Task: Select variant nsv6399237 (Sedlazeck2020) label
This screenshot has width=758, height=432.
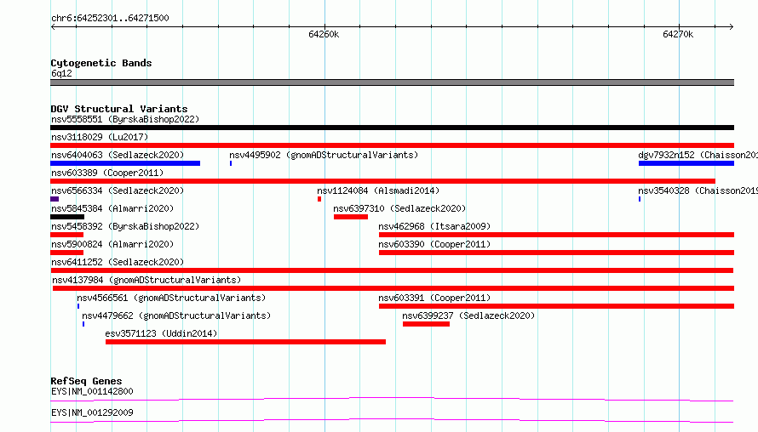Action: pyautogui.click(x=468, y=315)
